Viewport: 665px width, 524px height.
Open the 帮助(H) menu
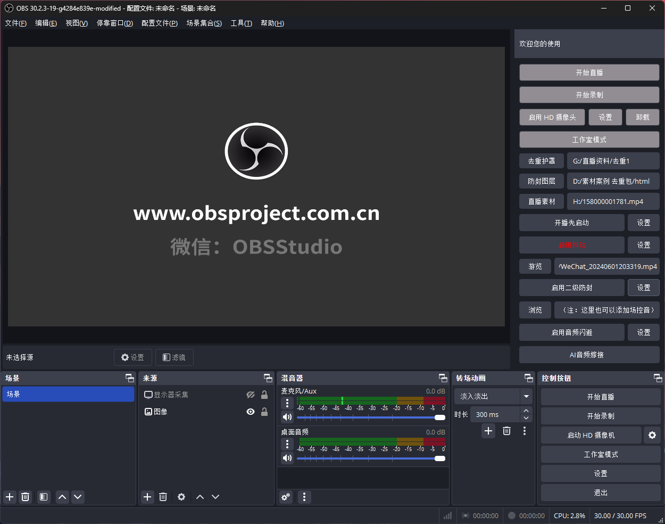click(272, 23)
